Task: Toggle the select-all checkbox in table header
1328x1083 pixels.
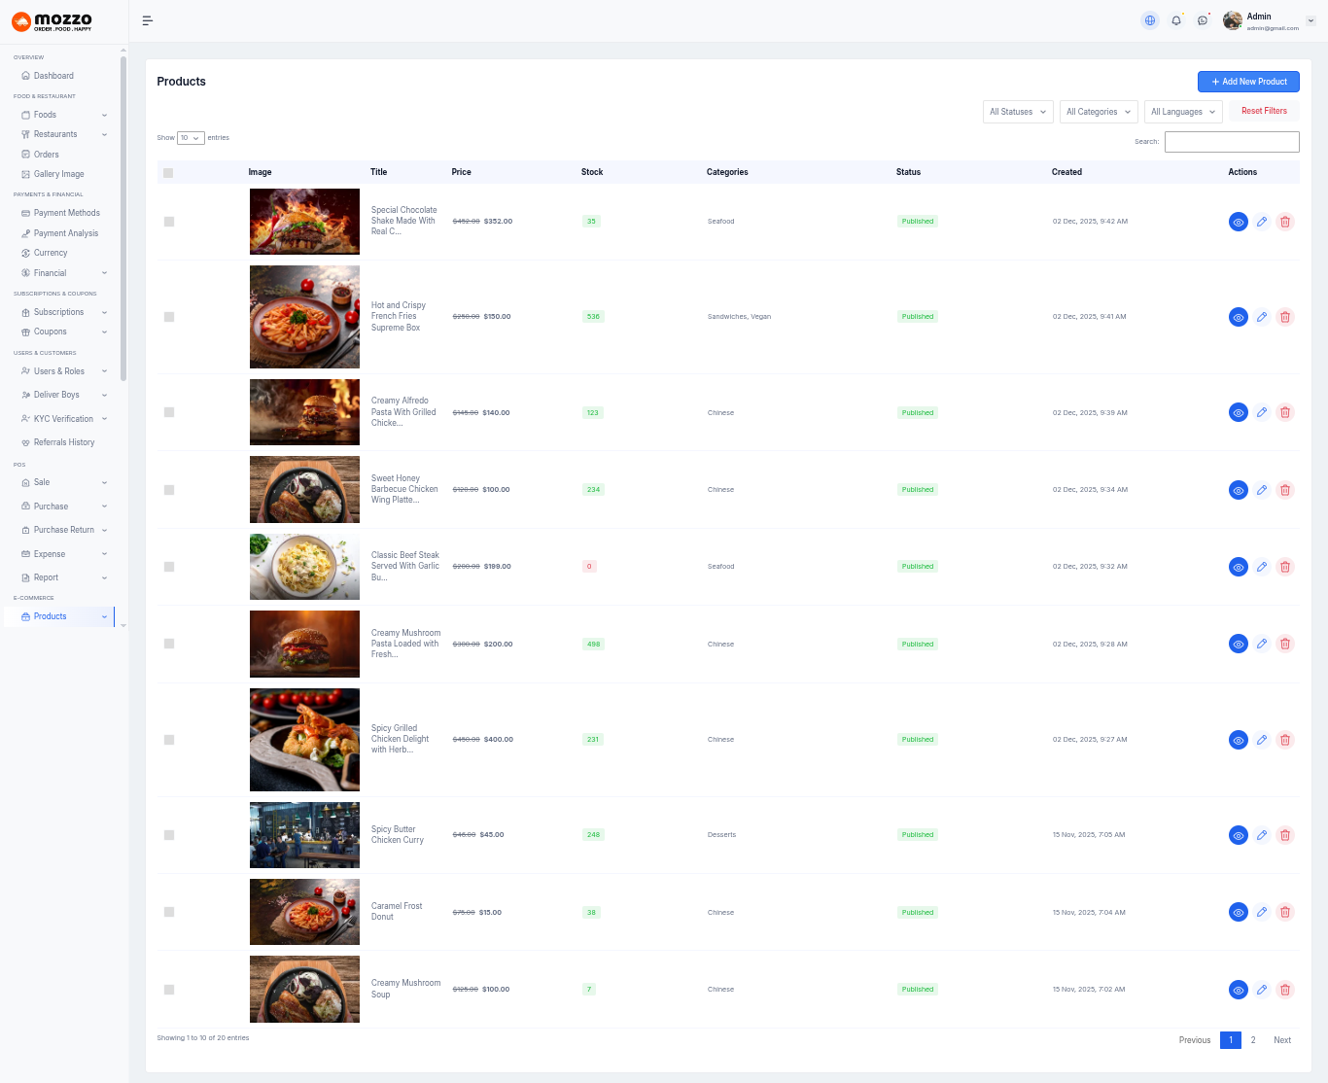Action: click(x=168, y=173)
